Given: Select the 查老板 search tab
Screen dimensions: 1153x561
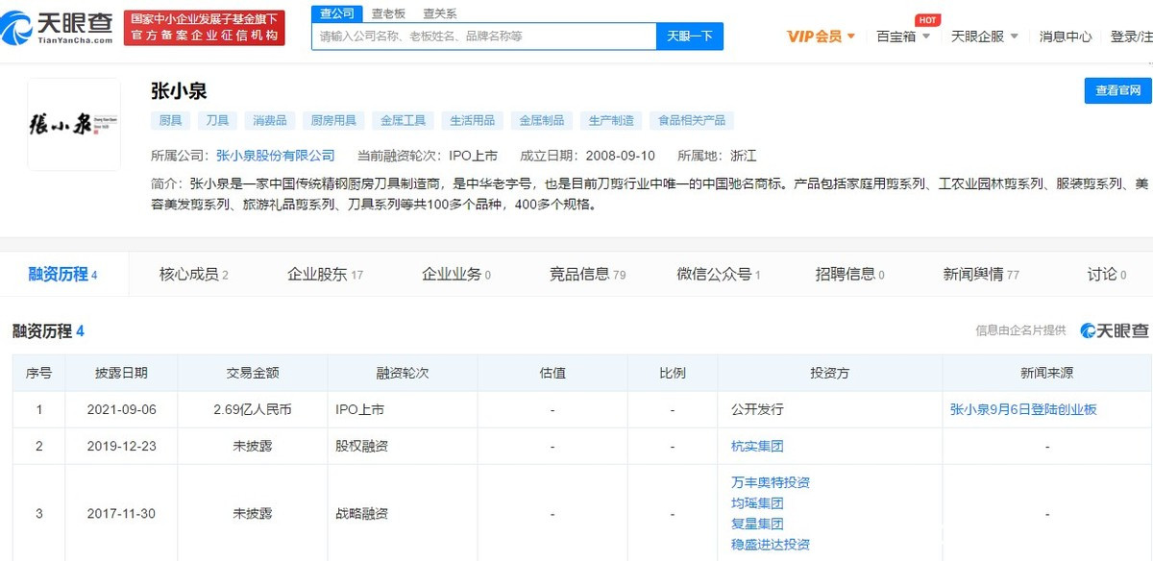Looking at the screenshot, I should pos(388,12).
